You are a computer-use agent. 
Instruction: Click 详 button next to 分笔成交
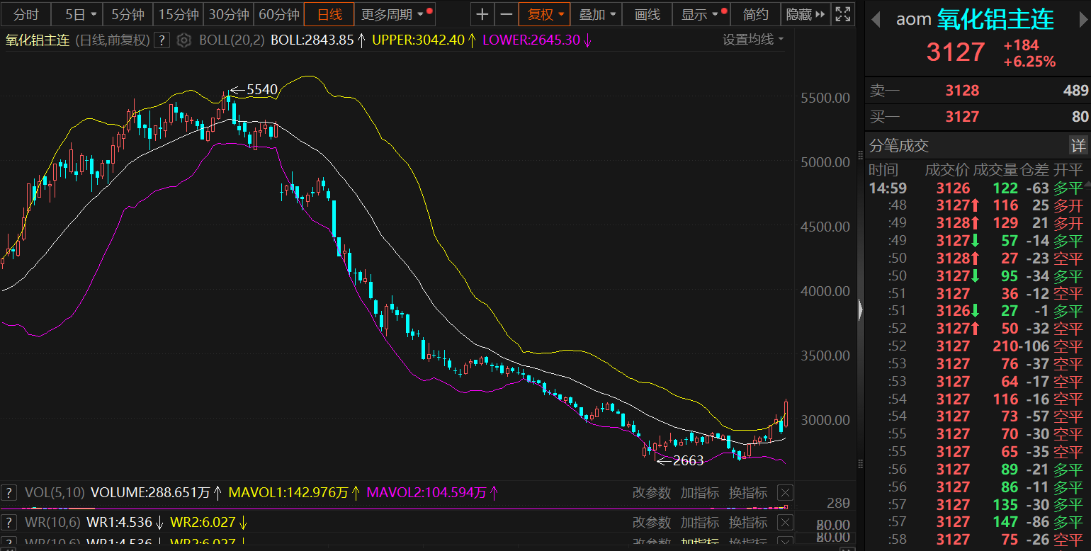click(x=1078, y=146)
